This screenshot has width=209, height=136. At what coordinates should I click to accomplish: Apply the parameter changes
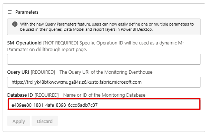click(x=19, y=121)
